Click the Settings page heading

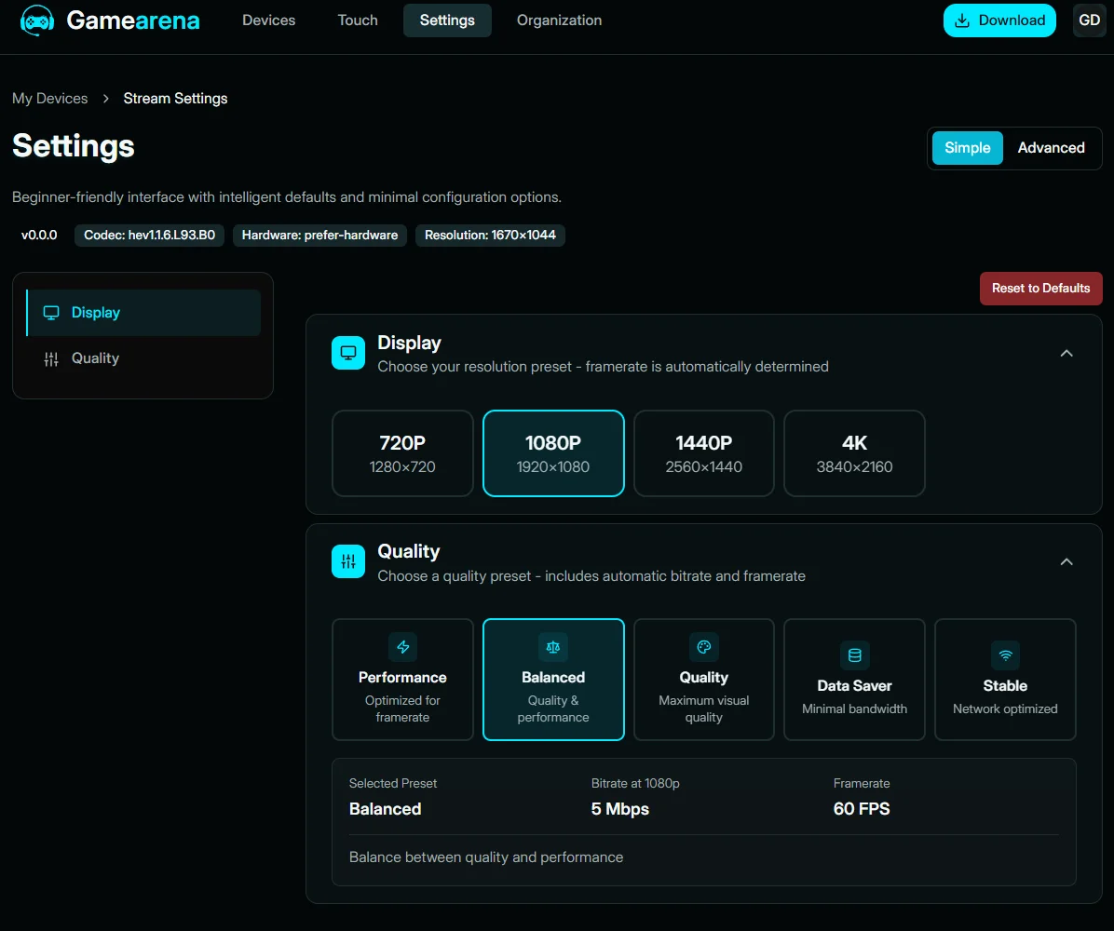pyautogui.click(x=74, y=145)
